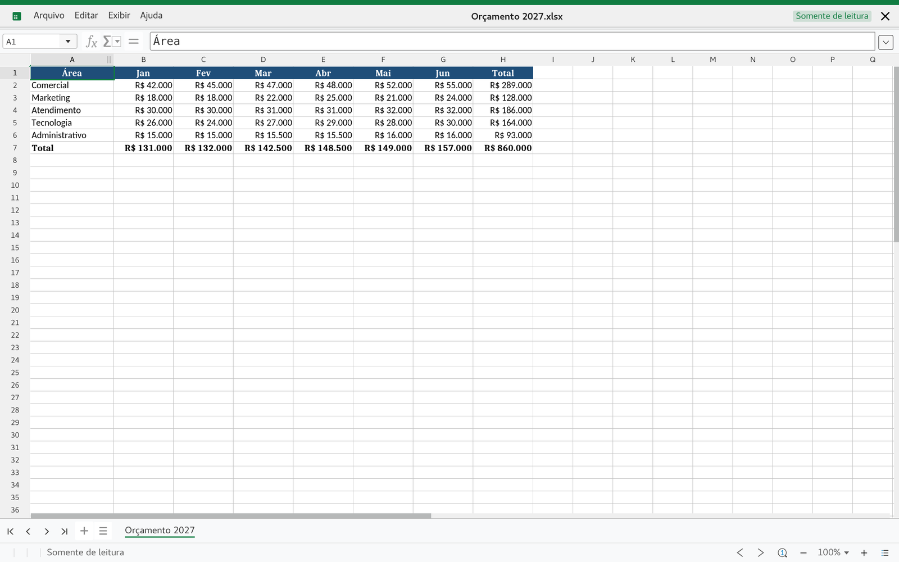The height and width of the screenshot is (562, 899).
Task: Select the Orçamento 2027 sheet tab
Action: pos(160,531)
